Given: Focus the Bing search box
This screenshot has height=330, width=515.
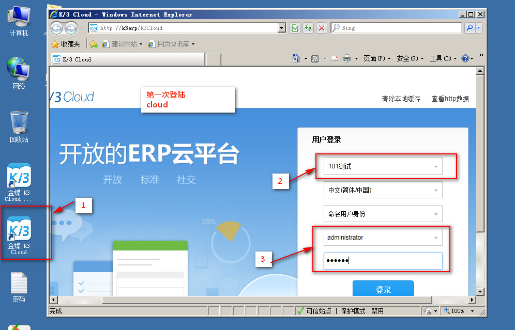Looking at the screenshot, I should [x=396, y=28].
